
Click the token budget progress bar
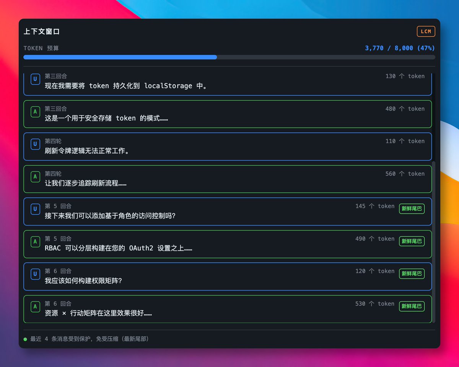point(229,57)
